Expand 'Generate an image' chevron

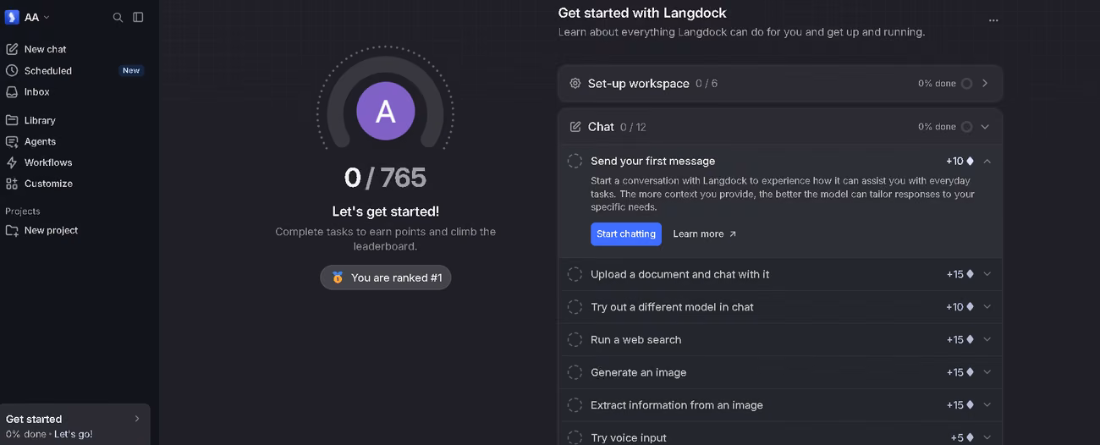coord(987,372)
